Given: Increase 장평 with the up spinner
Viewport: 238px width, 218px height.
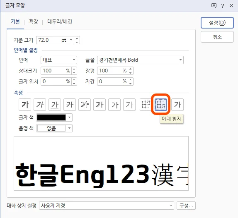Looking at the screenshot, I should 131,69.
